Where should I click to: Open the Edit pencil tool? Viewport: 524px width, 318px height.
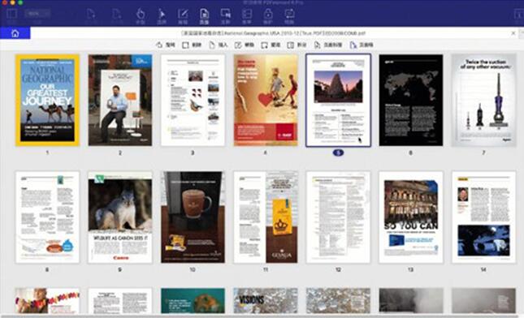183,16
